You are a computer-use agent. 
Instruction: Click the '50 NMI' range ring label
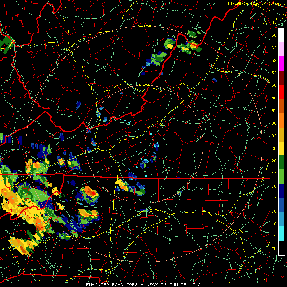tap(144, 85)
